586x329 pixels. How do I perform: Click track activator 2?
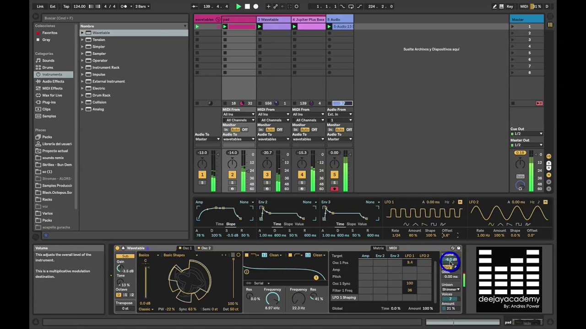[x=232, y=175]
